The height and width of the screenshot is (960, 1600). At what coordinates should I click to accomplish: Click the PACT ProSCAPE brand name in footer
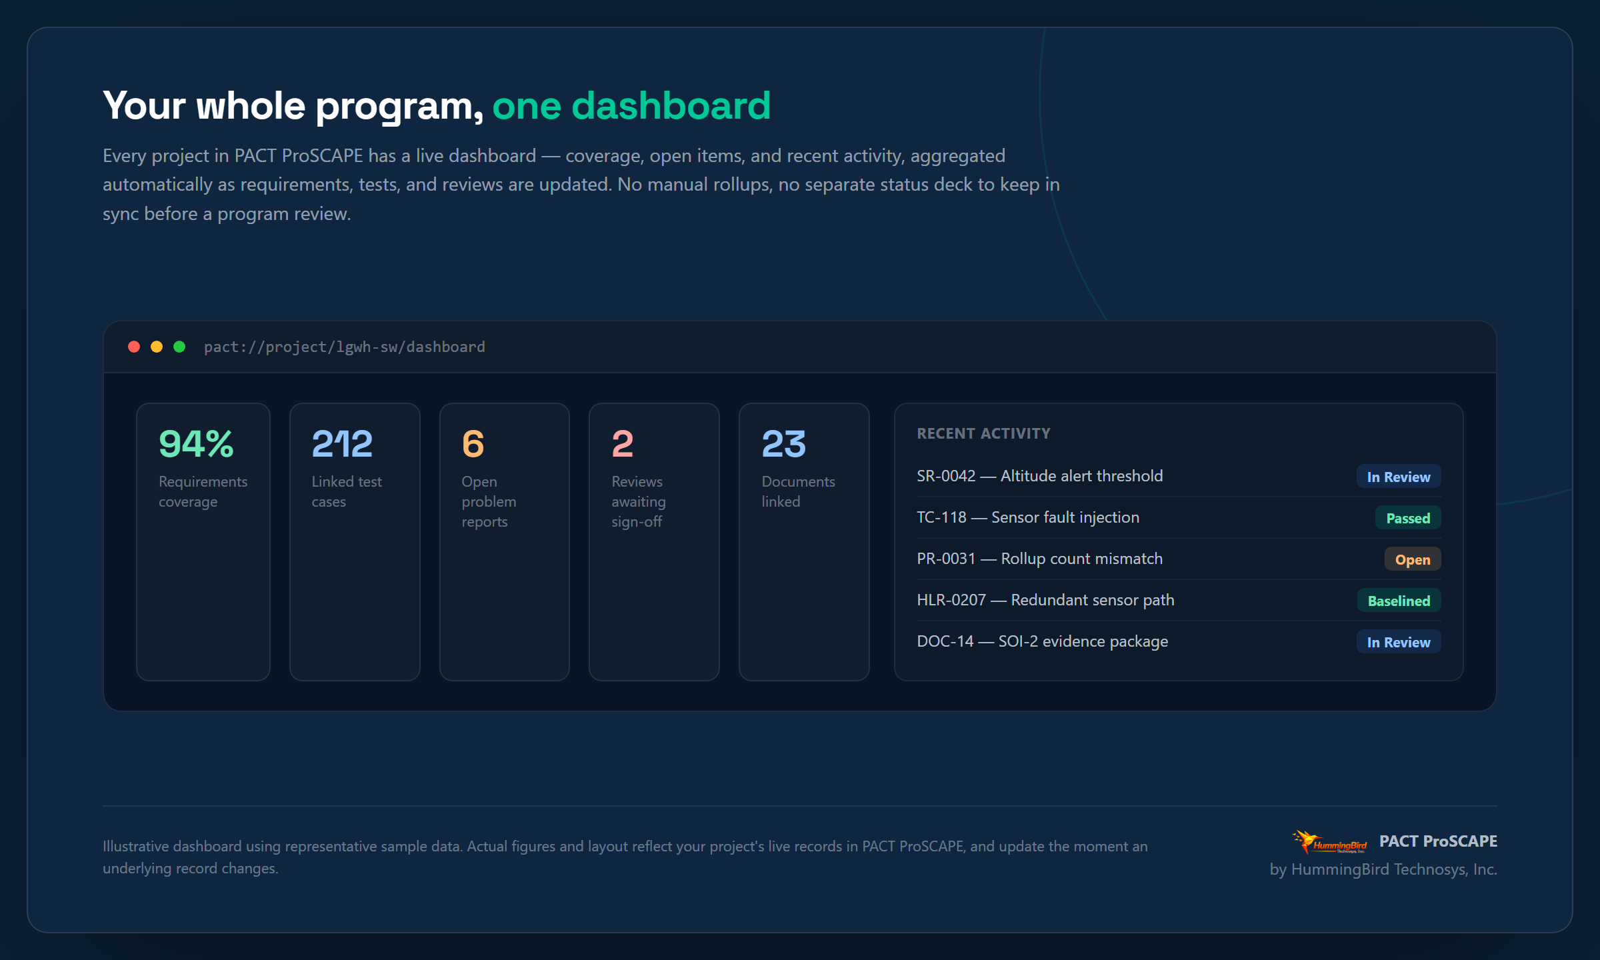pyautogui.click(x=1438, y=841)
